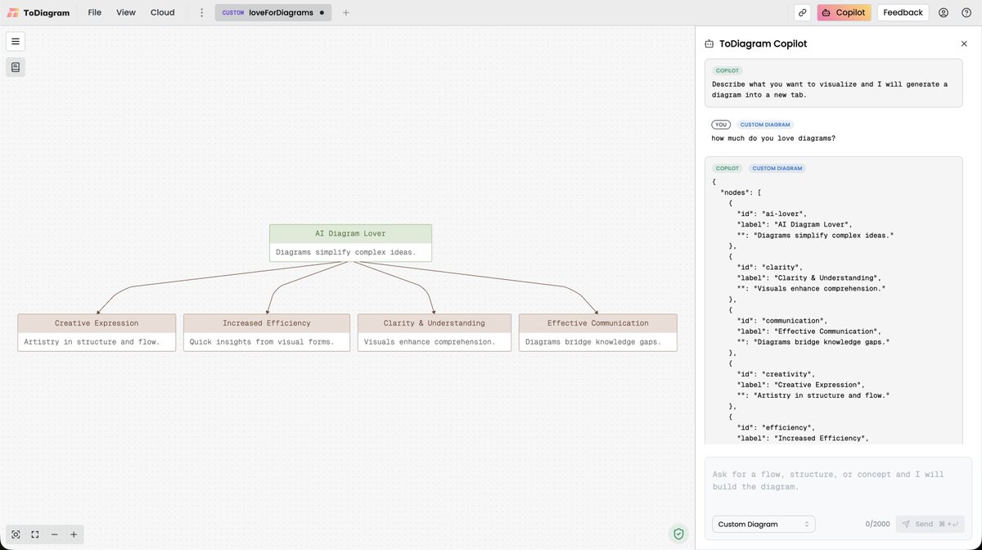The width and height of the screenshot is (982, 550).
Task: Add a new tab with plus icon
Action: click(345, 12)
